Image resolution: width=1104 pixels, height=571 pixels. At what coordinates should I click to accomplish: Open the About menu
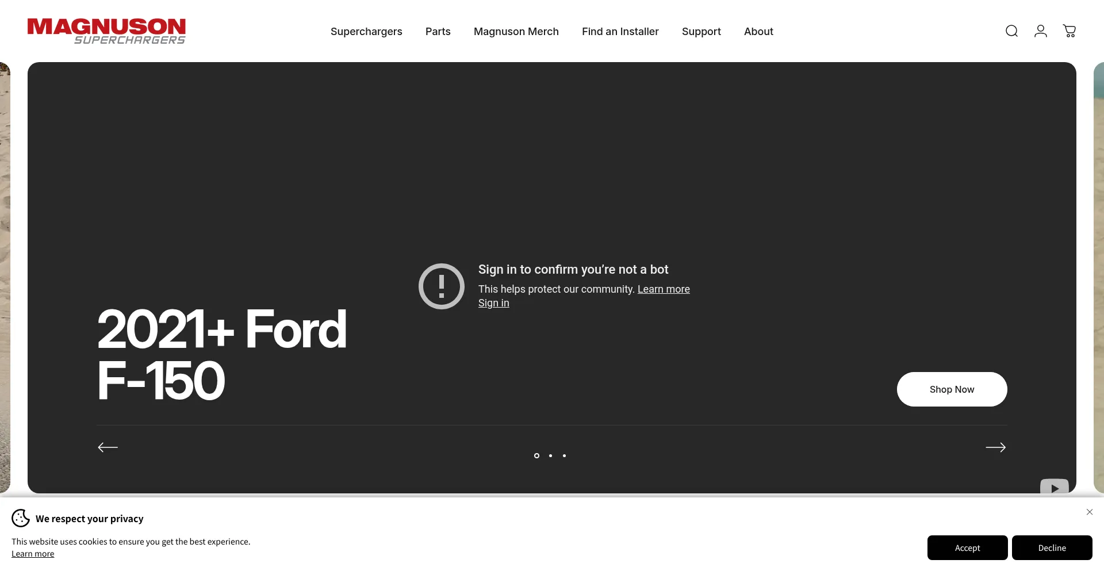point(758,32)
